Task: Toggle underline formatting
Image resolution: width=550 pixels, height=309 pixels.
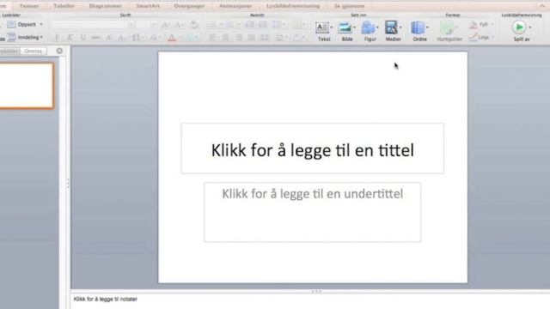Action: point(83,37)
